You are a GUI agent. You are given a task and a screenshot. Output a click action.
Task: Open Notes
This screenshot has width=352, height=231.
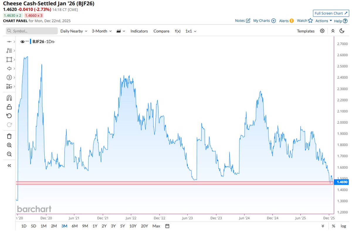(x=243, y=21)
